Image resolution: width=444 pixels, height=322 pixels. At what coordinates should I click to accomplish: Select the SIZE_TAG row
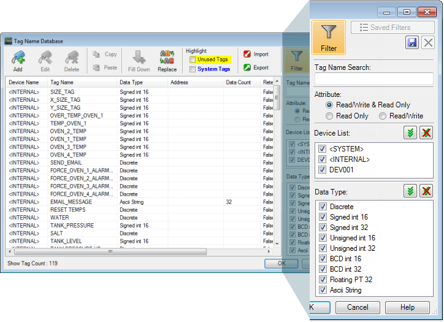click(140, 92)
